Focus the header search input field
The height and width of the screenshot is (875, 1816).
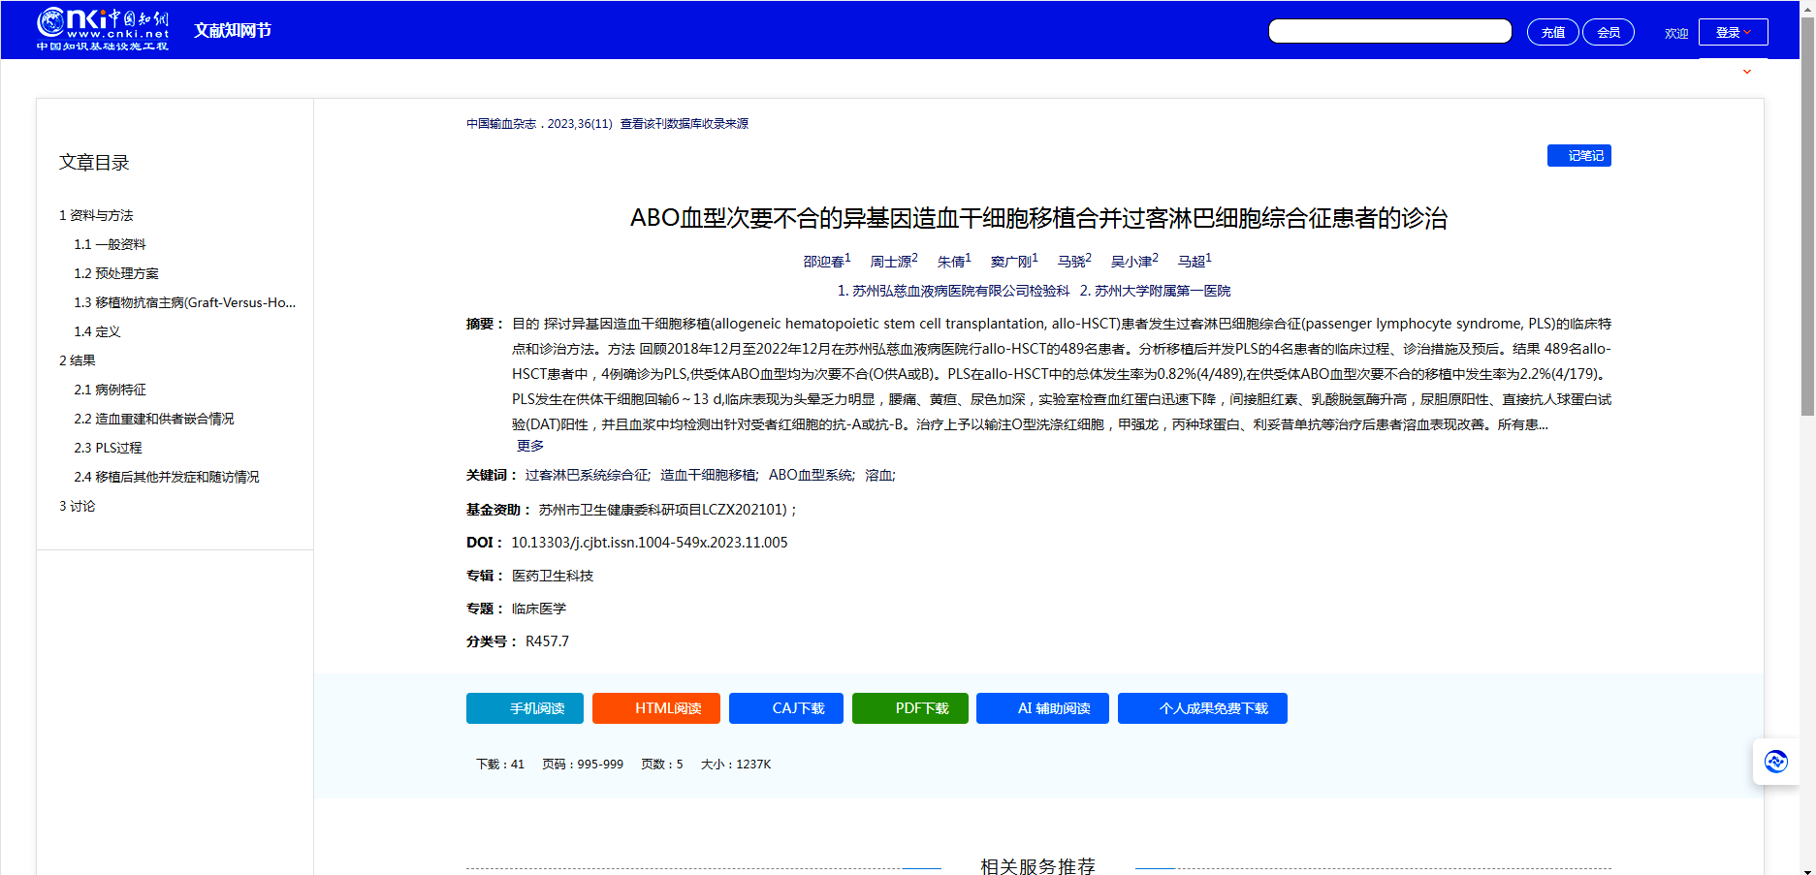coord(1389,31)
